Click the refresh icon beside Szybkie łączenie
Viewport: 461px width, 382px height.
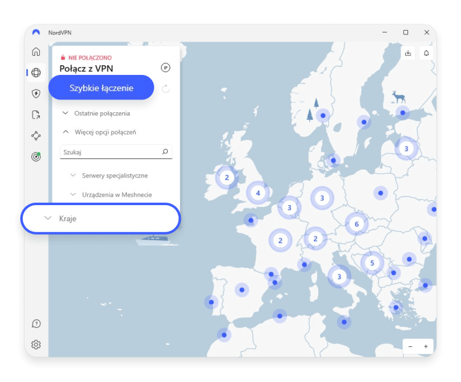coord(166,88)
